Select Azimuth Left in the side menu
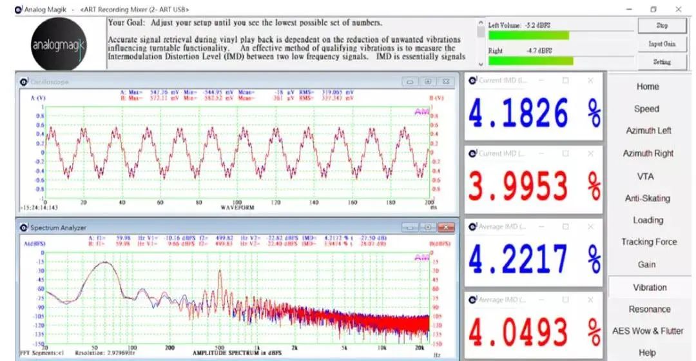 (648, 131)
